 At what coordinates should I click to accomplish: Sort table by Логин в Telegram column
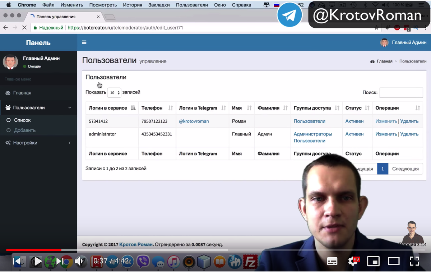203,108
